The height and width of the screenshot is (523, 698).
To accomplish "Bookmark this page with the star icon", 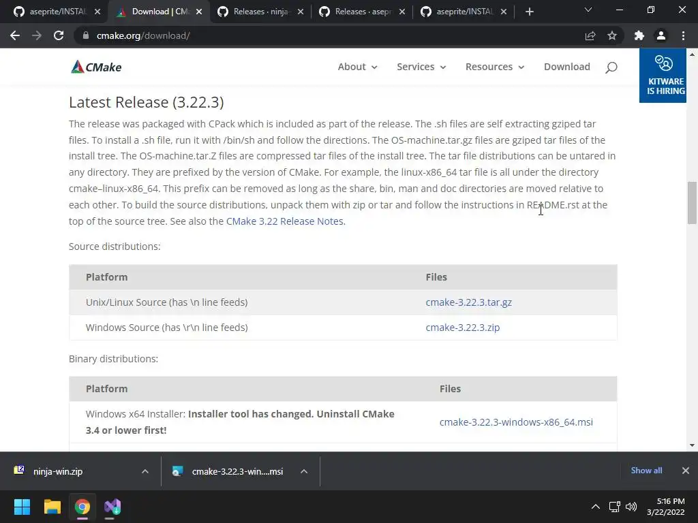I will (612, 35).
